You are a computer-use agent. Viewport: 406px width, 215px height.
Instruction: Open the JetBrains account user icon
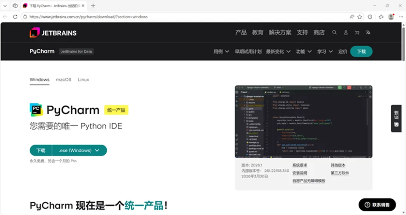pos(345,32)
